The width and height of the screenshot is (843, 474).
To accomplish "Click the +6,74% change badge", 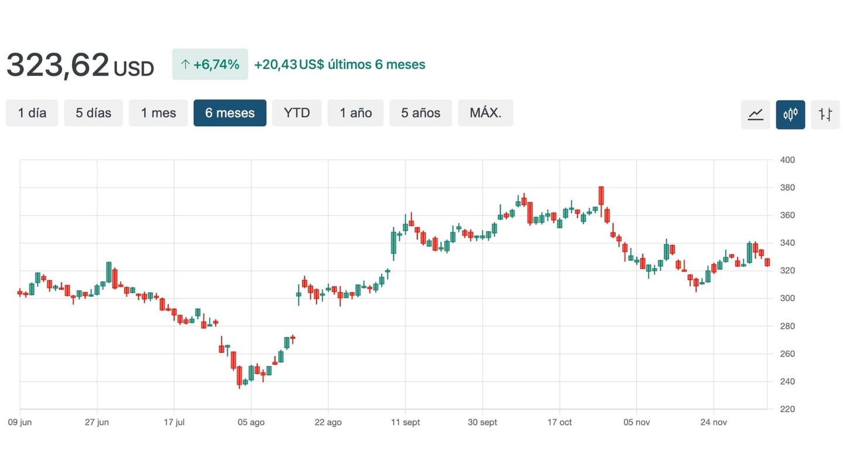I will (210, 64).
